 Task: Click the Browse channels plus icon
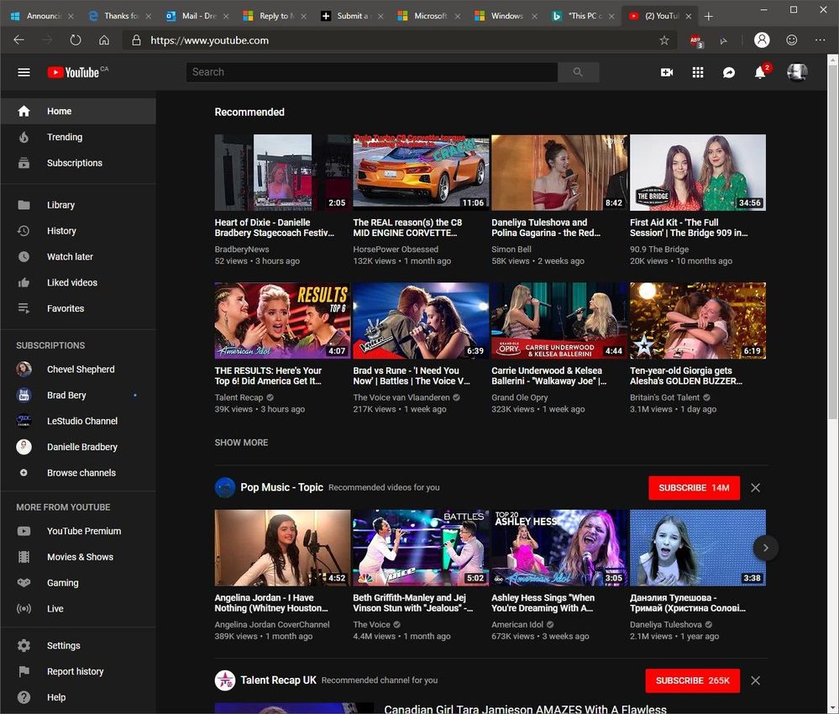click(24, 473)
